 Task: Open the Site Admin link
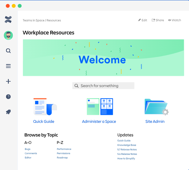click(x=155, y=122)
